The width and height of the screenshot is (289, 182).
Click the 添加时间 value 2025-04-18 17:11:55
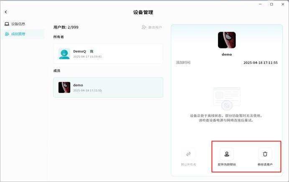(260, 63)
